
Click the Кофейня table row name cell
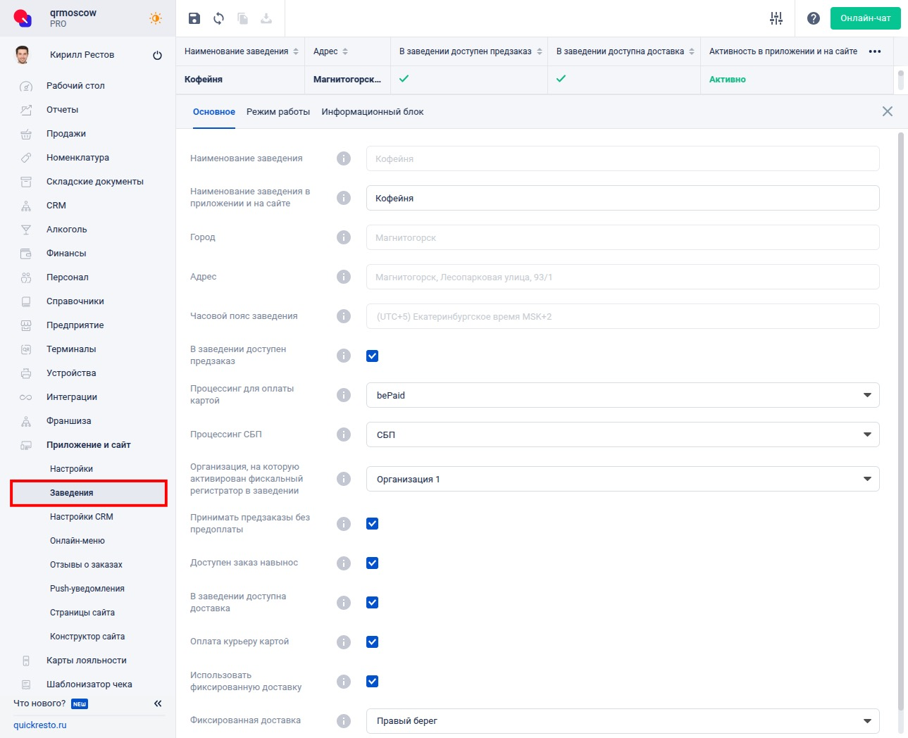(x=240, y=80)
